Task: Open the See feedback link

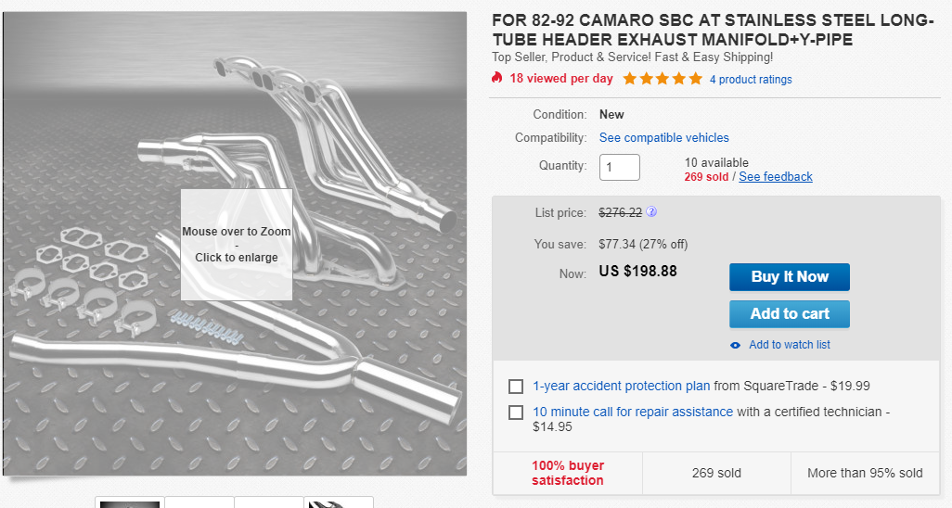Action: (775, 177)
